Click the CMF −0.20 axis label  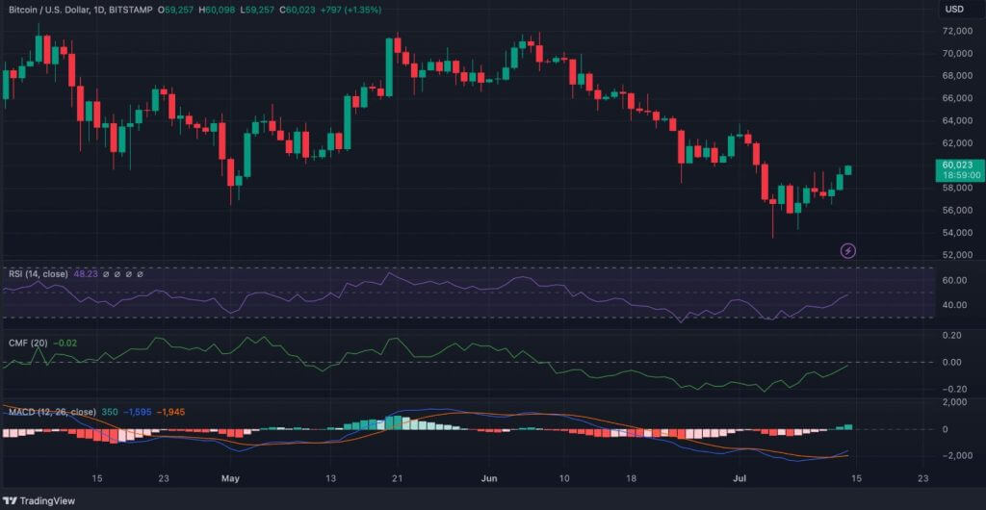954,390
